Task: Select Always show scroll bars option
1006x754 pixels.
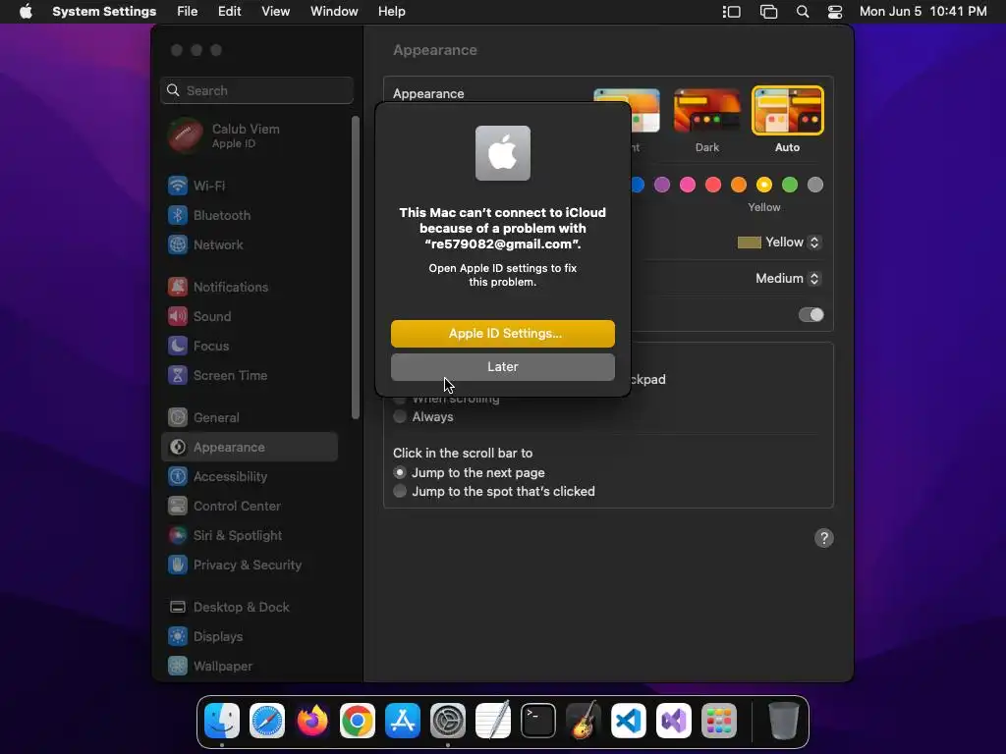Action: [x=400, y=416]
